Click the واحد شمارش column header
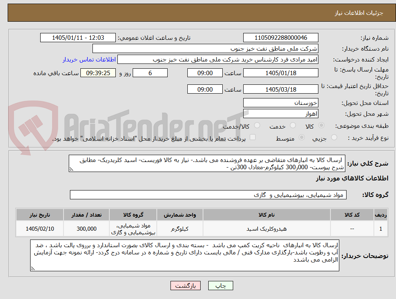Image resolution: width=396 pixels, height=299 pixels. pos(180,215)
